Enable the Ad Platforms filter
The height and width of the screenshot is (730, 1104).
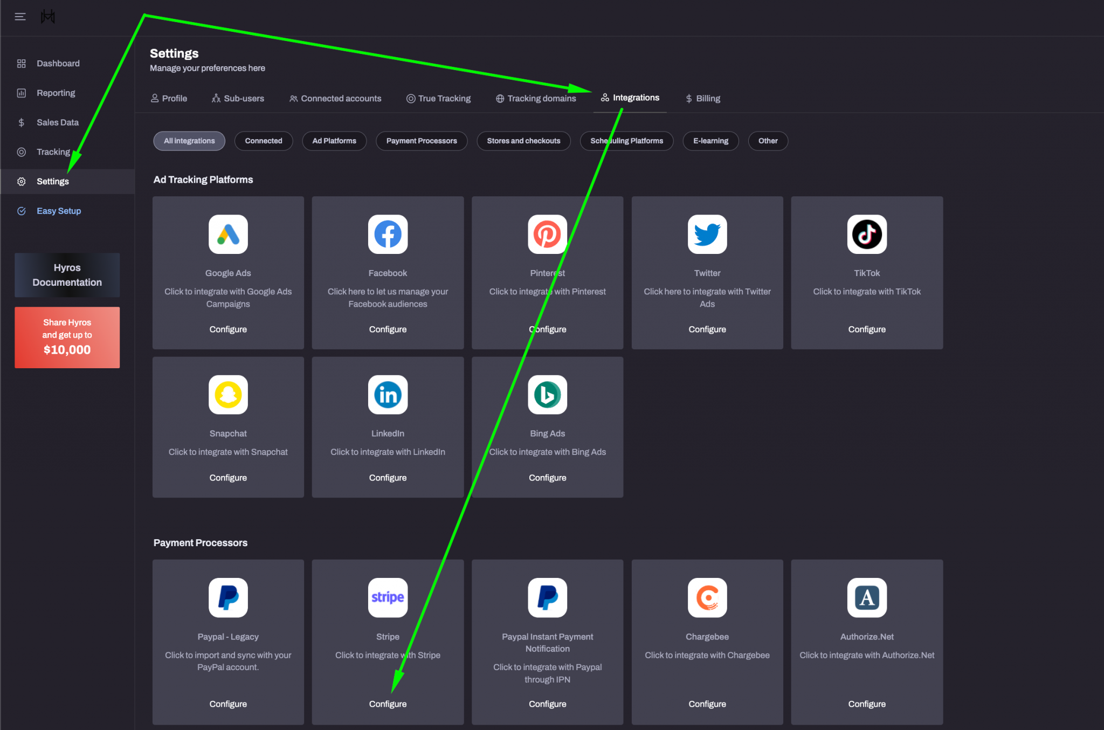pyautogui.click(x=334, y=141)
